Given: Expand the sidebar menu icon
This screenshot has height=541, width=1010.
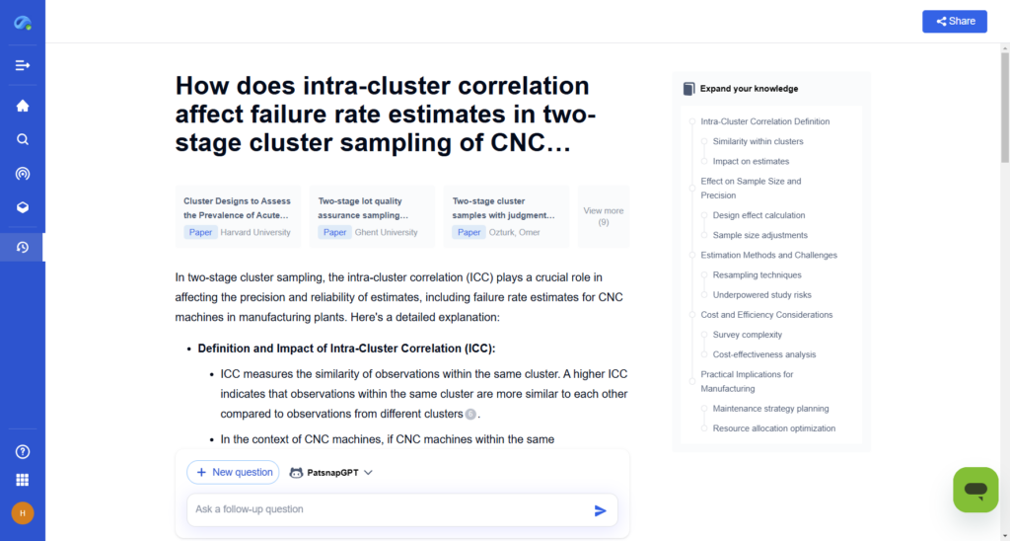Looking at the screenshot, I should [22, 65].
